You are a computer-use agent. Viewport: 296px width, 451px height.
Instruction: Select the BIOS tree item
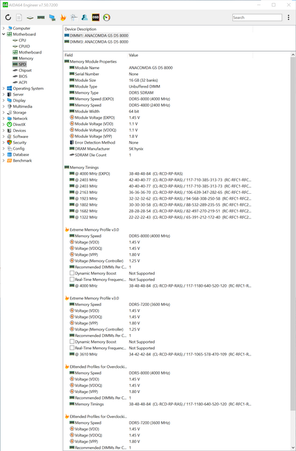[23, 76]
